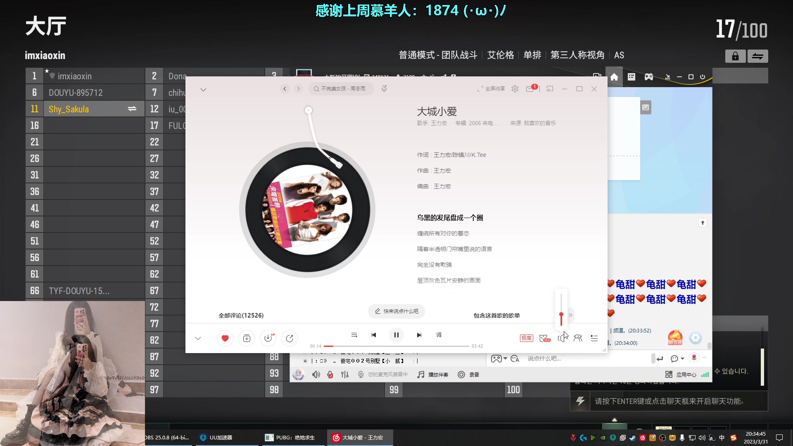Add song to a playlist collection
Screen dimensions: 793x446
[x=247, y=338]
